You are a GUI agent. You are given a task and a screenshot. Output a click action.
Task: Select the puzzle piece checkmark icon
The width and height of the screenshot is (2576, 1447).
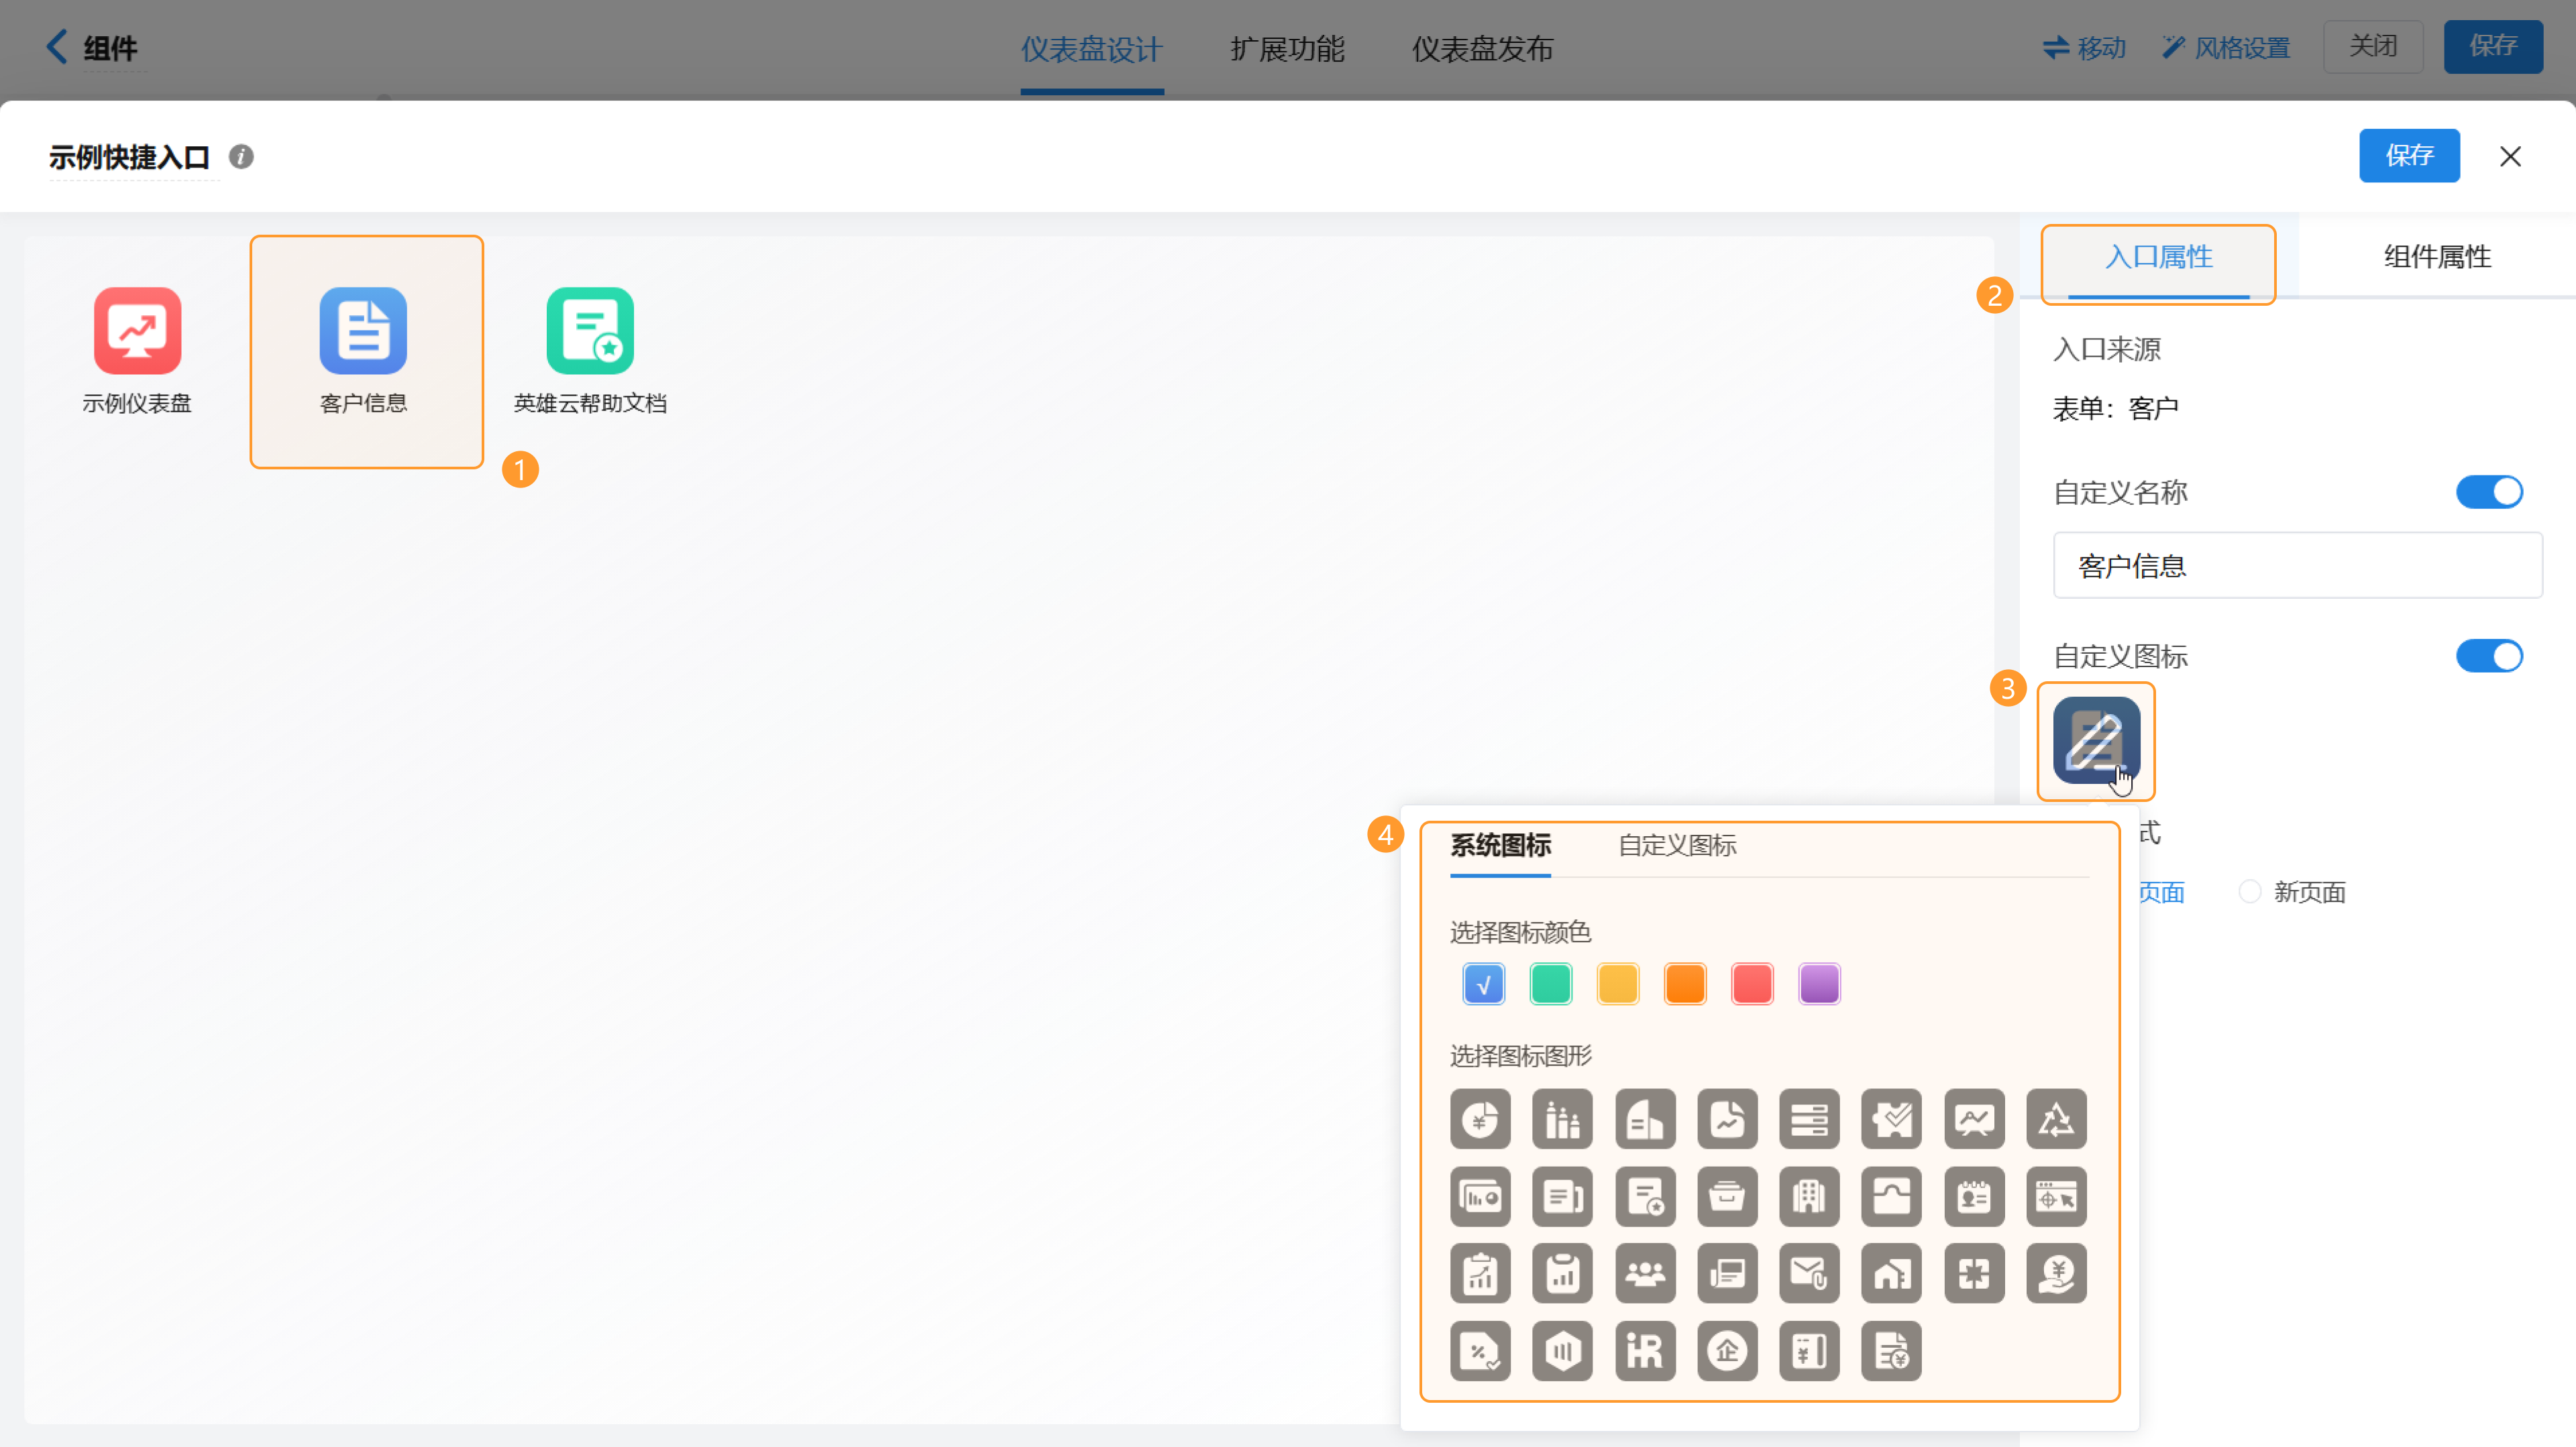click(1891, 1119)
